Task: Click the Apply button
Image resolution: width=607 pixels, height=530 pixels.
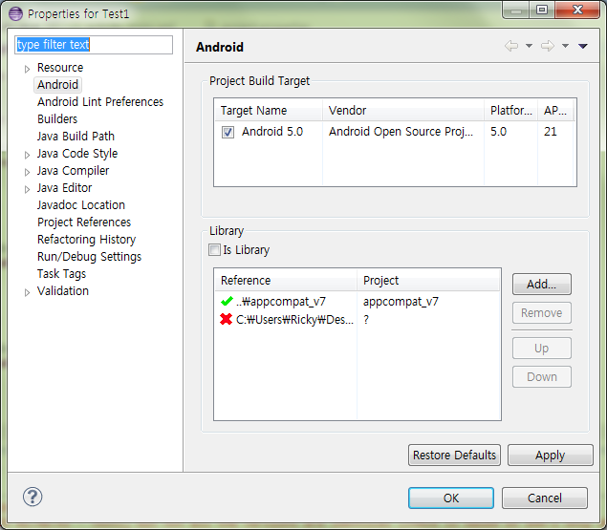Action: coord(550,455)
